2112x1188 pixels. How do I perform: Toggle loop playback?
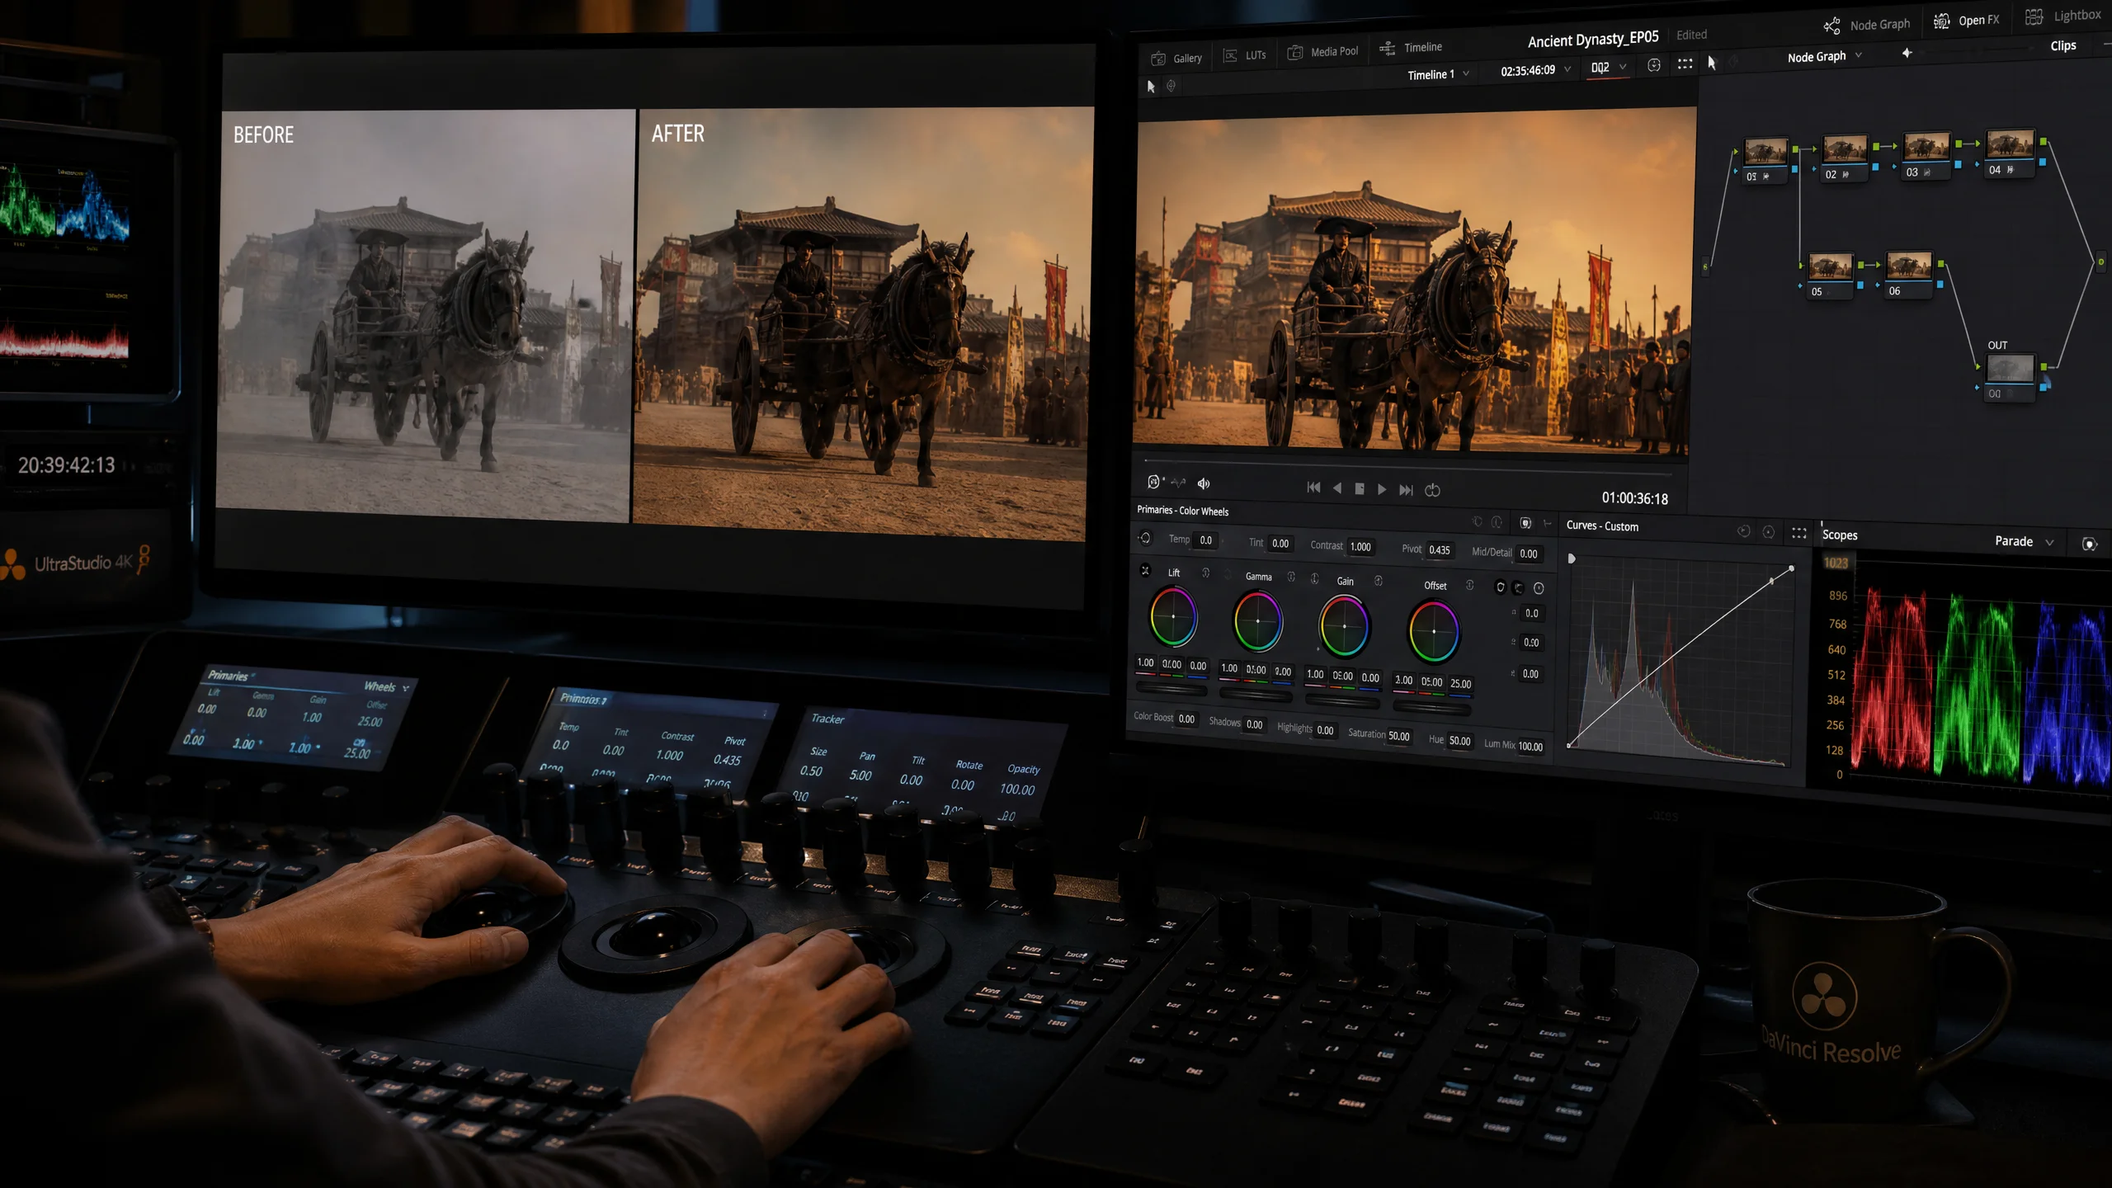1433,491
